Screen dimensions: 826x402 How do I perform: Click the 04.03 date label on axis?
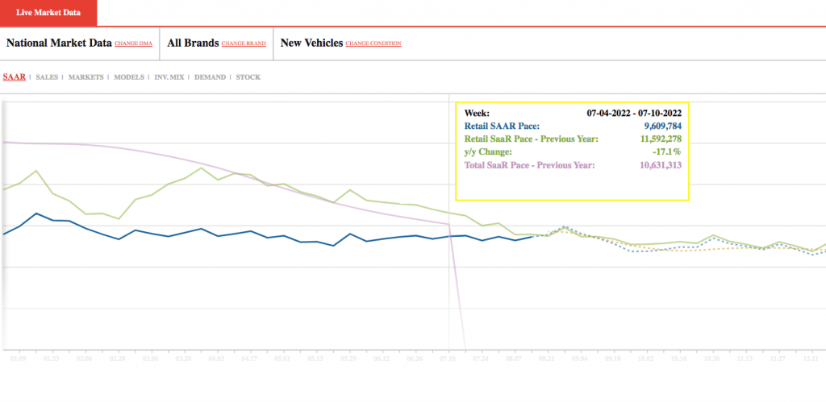point(217,358)
